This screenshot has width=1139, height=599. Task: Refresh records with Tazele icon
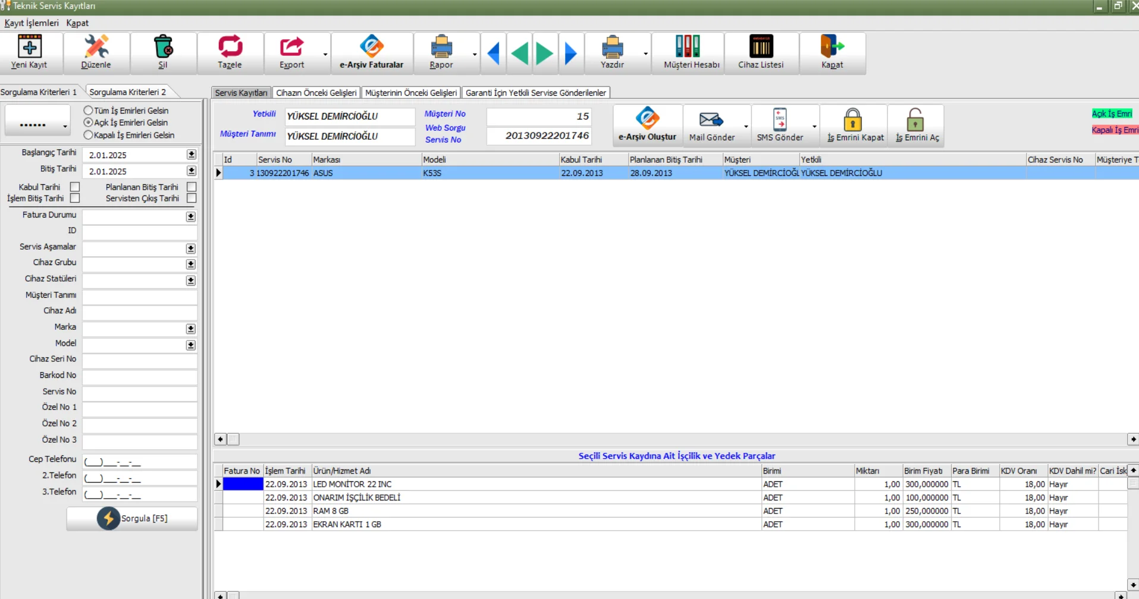[230, 46]
